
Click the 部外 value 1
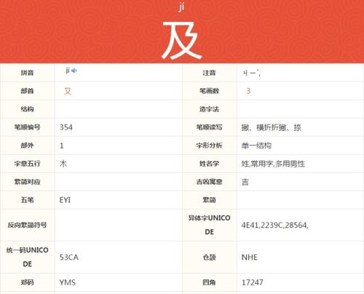click(62, 146)
